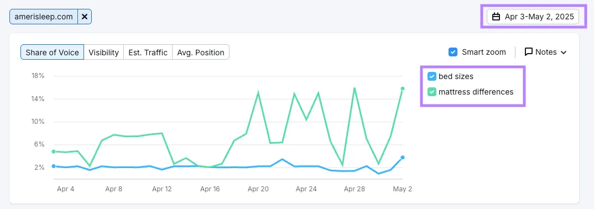
Task: Open the Apr 3-May 2, 2025 date range
Action: [x=533, y=17]
